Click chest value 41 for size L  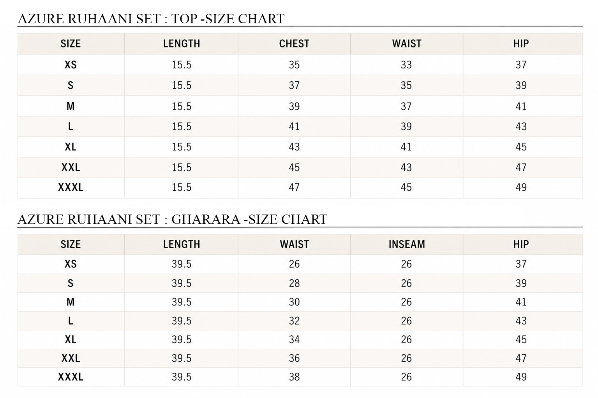point(294,127)
